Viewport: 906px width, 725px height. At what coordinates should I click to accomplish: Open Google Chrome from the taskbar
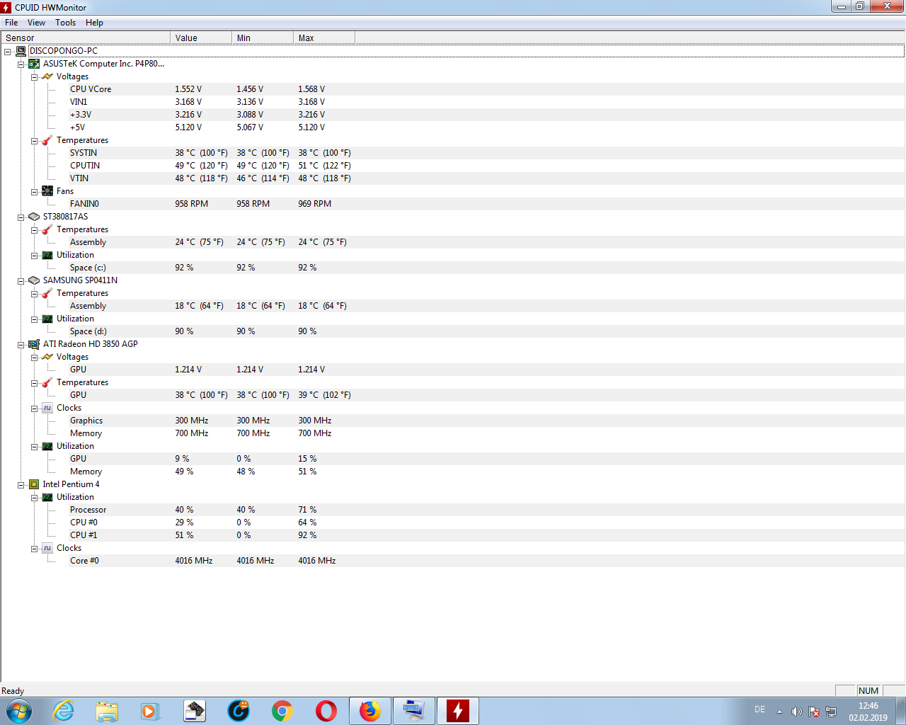[x=282, y=711]
